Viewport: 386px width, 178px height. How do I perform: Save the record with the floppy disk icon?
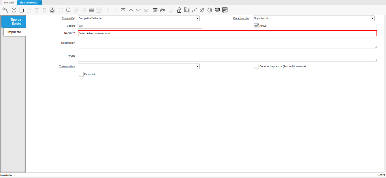pos(52,10)
